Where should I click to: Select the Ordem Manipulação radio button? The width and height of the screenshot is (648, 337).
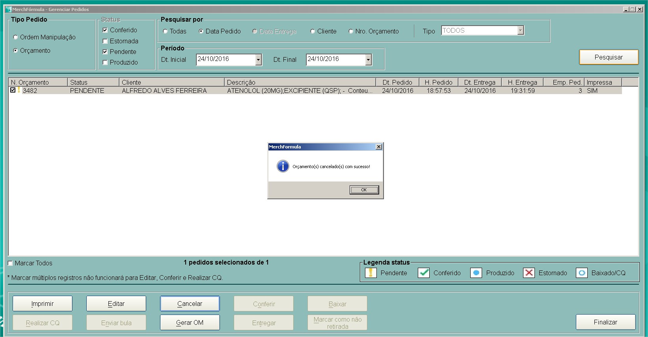16,37
